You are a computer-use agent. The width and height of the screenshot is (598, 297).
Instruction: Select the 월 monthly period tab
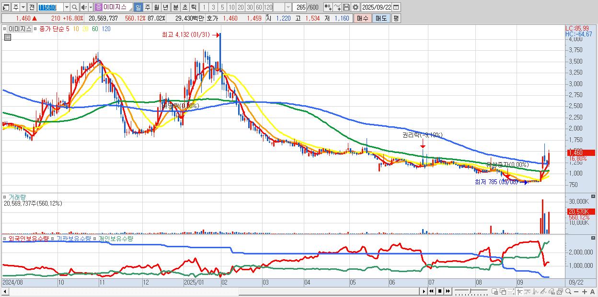click(x=156, y=7)
